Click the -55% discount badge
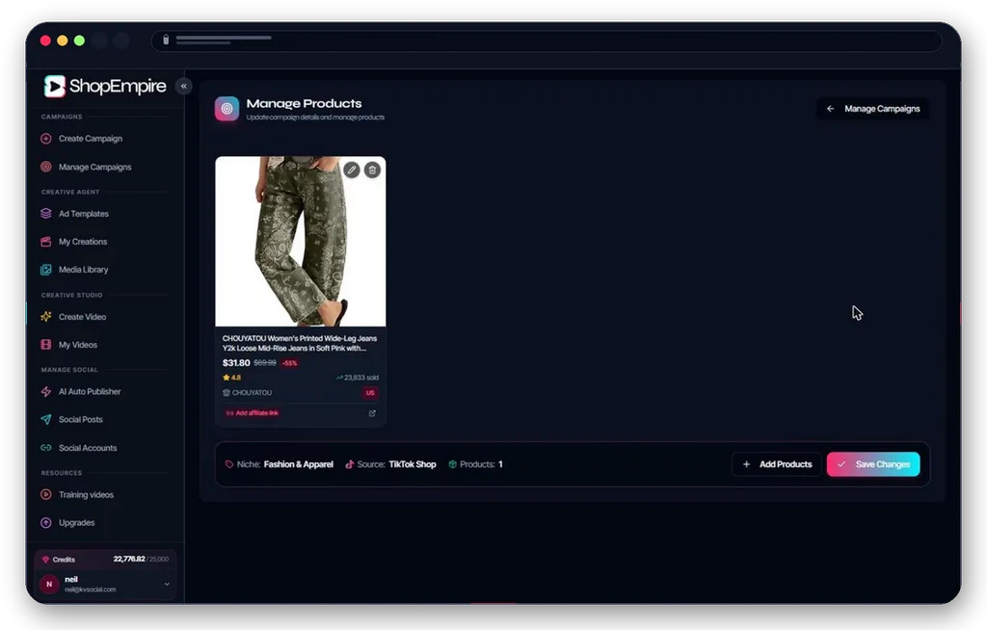 coord(289,363)
